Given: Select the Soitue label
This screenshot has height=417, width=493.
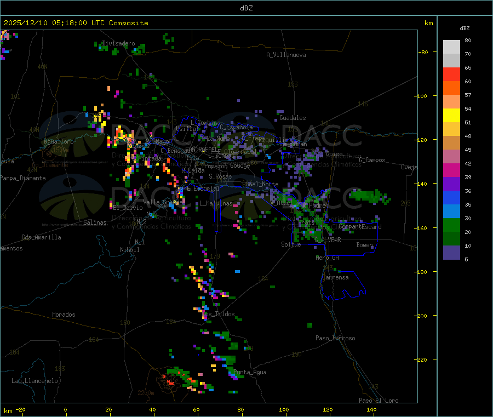Looking at the screenshot, I should coord(291,244).
